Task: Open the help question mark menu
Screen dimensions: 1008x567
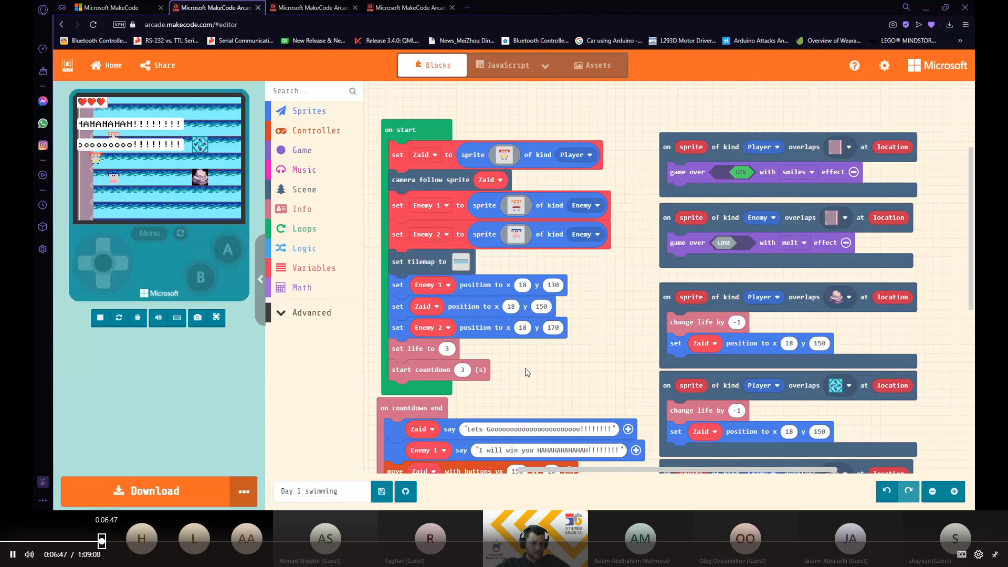Action: tap(855, 66)
